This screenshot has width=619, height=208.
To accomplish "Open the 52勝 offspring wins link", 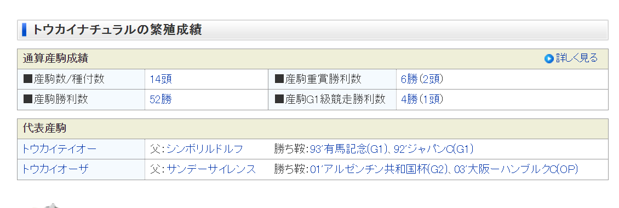I will 161,99.
